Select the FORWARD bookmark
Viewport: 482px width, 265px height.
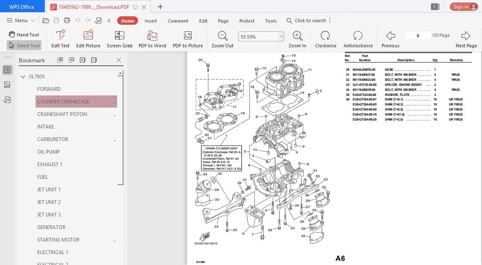(x=49, y=89)
